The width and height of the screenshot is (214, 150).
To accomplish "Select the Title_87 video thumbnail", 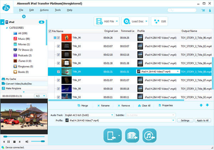I will pos(66,80).
